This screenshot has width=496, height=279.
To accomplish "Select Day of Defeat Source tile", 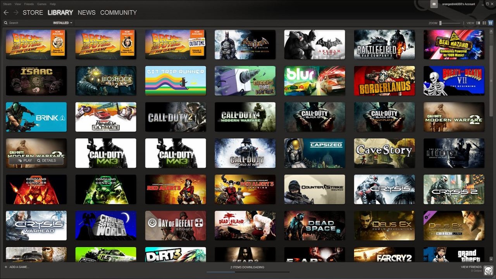I will pyautogui.click(x=176, y=226).
